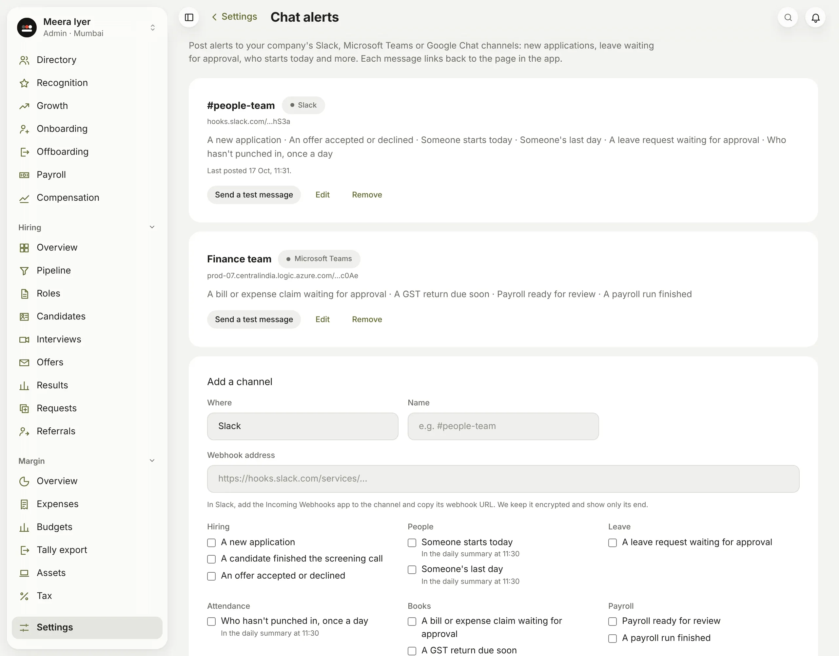839x656 pixels.
Task: Click the Tax percent icon
Action: (24, 596)
